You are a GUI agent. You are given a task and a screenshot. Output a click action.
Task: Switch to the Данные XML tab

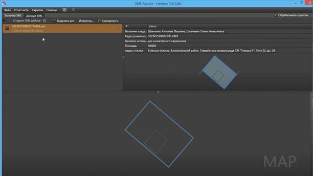point(34,16)
